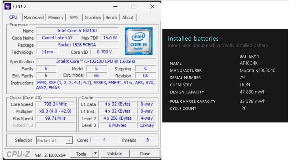Screen dimensions: 289x160
Task: Click the cycle count value 126
Action: point(243,108)
